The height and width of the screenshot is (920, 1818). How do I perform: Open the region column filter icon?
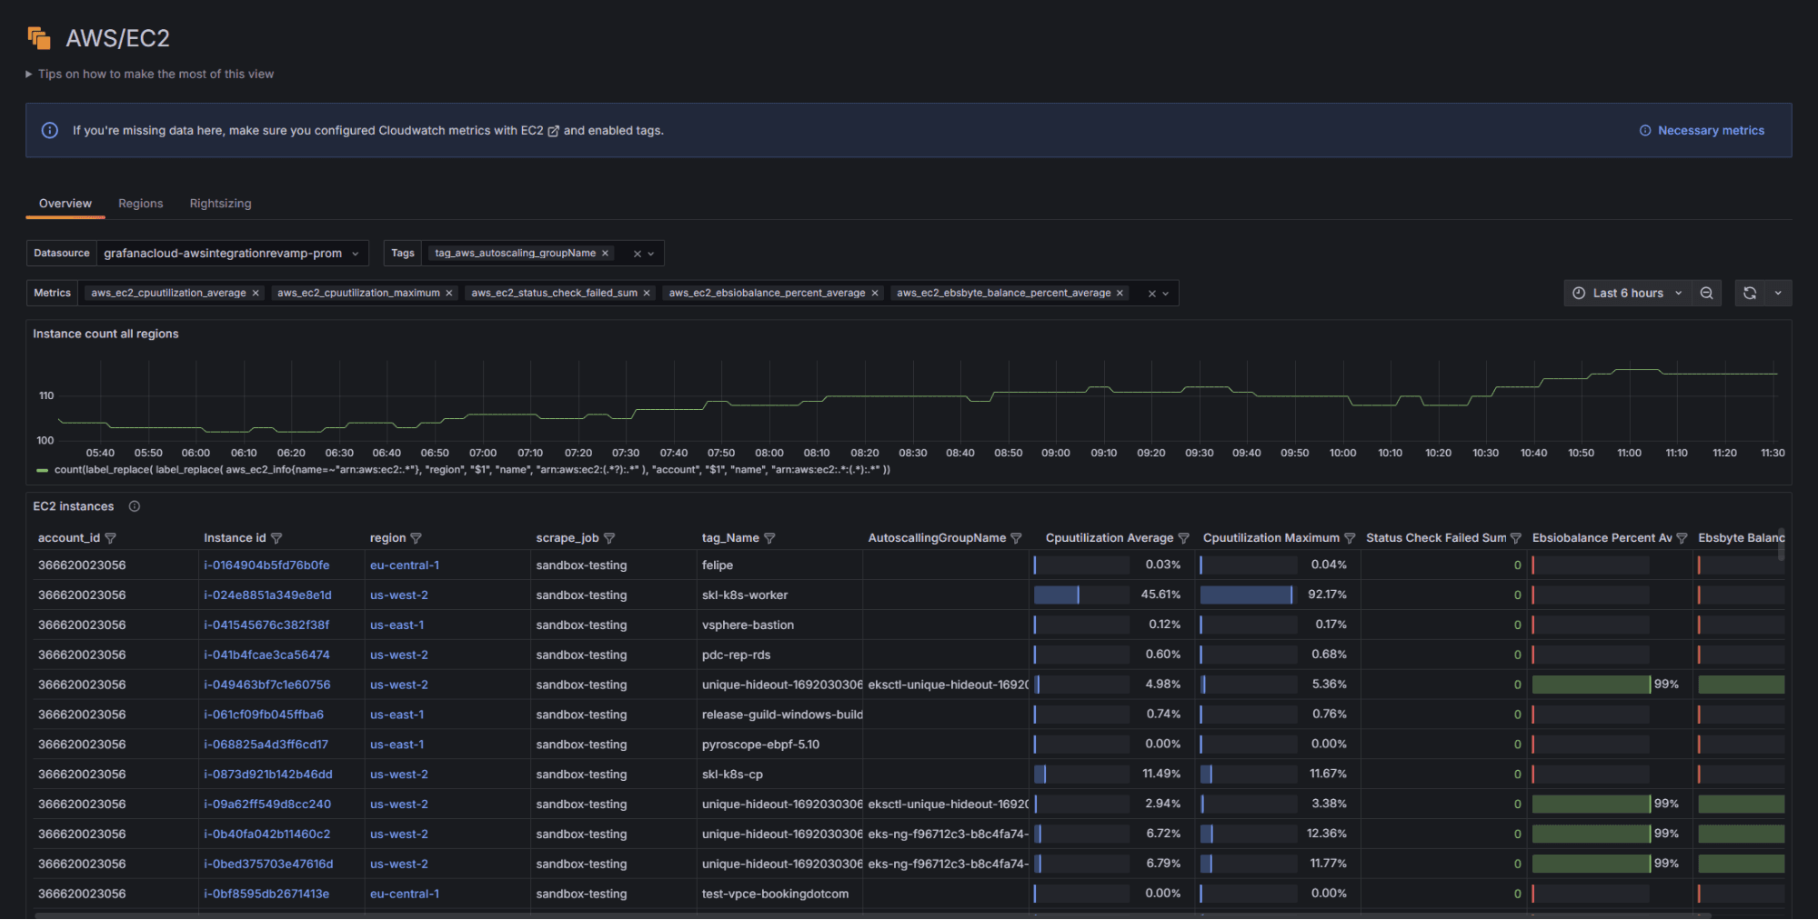[417, 537]
